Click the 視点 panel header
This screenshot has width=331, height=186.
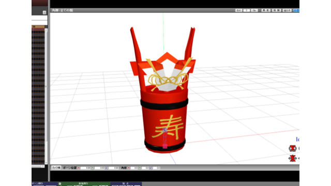[x=126, y=183]
